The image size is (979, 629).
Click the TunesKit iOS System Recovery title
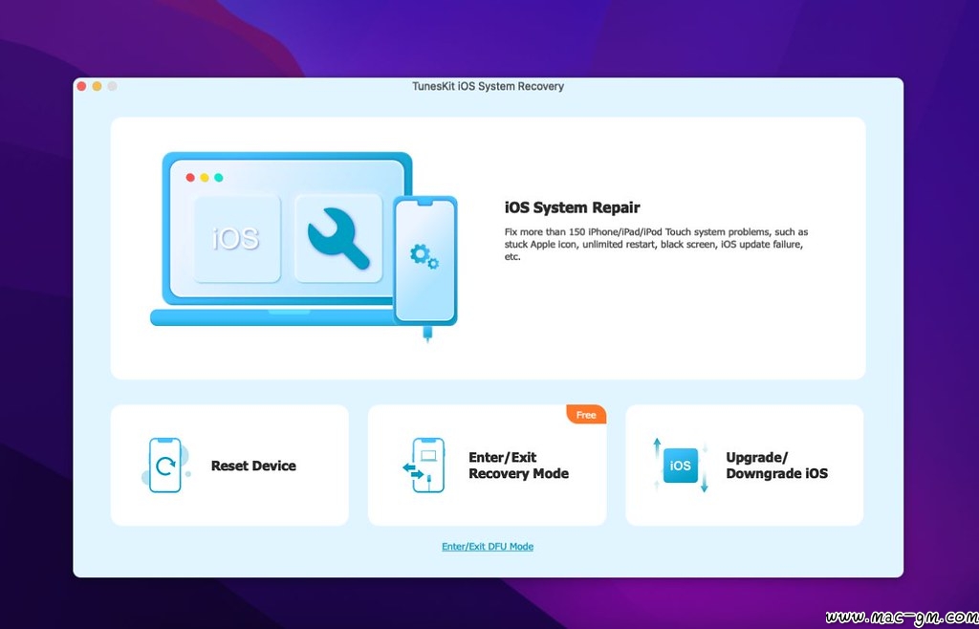[489, 86]
